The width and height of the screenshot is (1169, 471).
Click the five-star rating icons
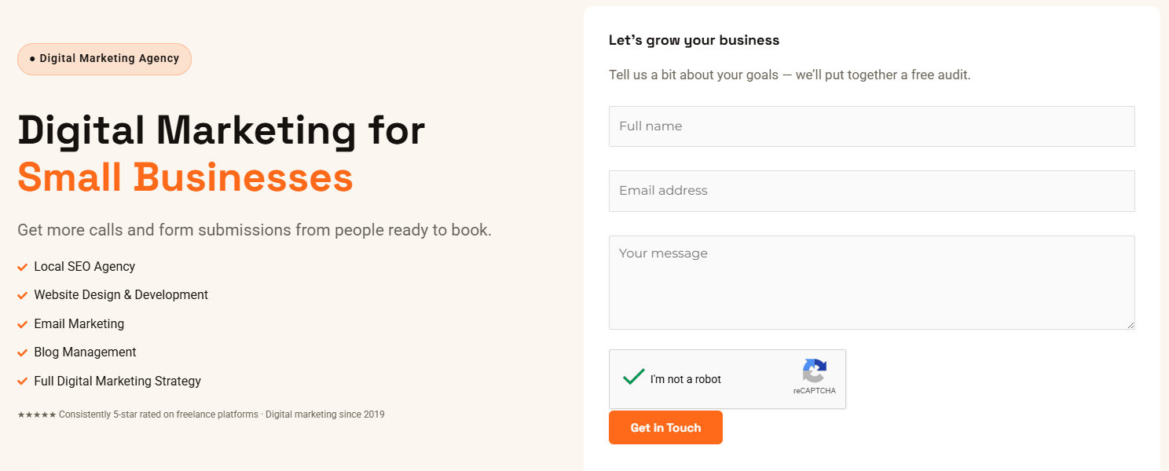[37, 414]
